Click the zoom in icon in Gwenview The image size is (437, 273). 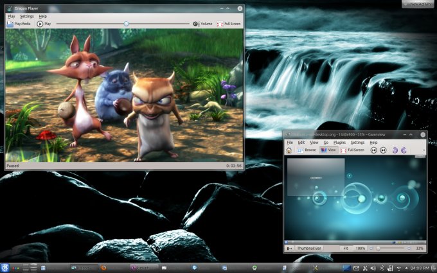[x=409, y=248]
